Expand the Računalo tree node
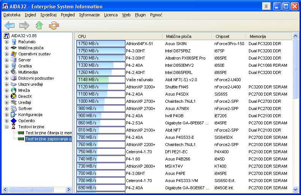This screenshot has width=301, height=195. 6,42
